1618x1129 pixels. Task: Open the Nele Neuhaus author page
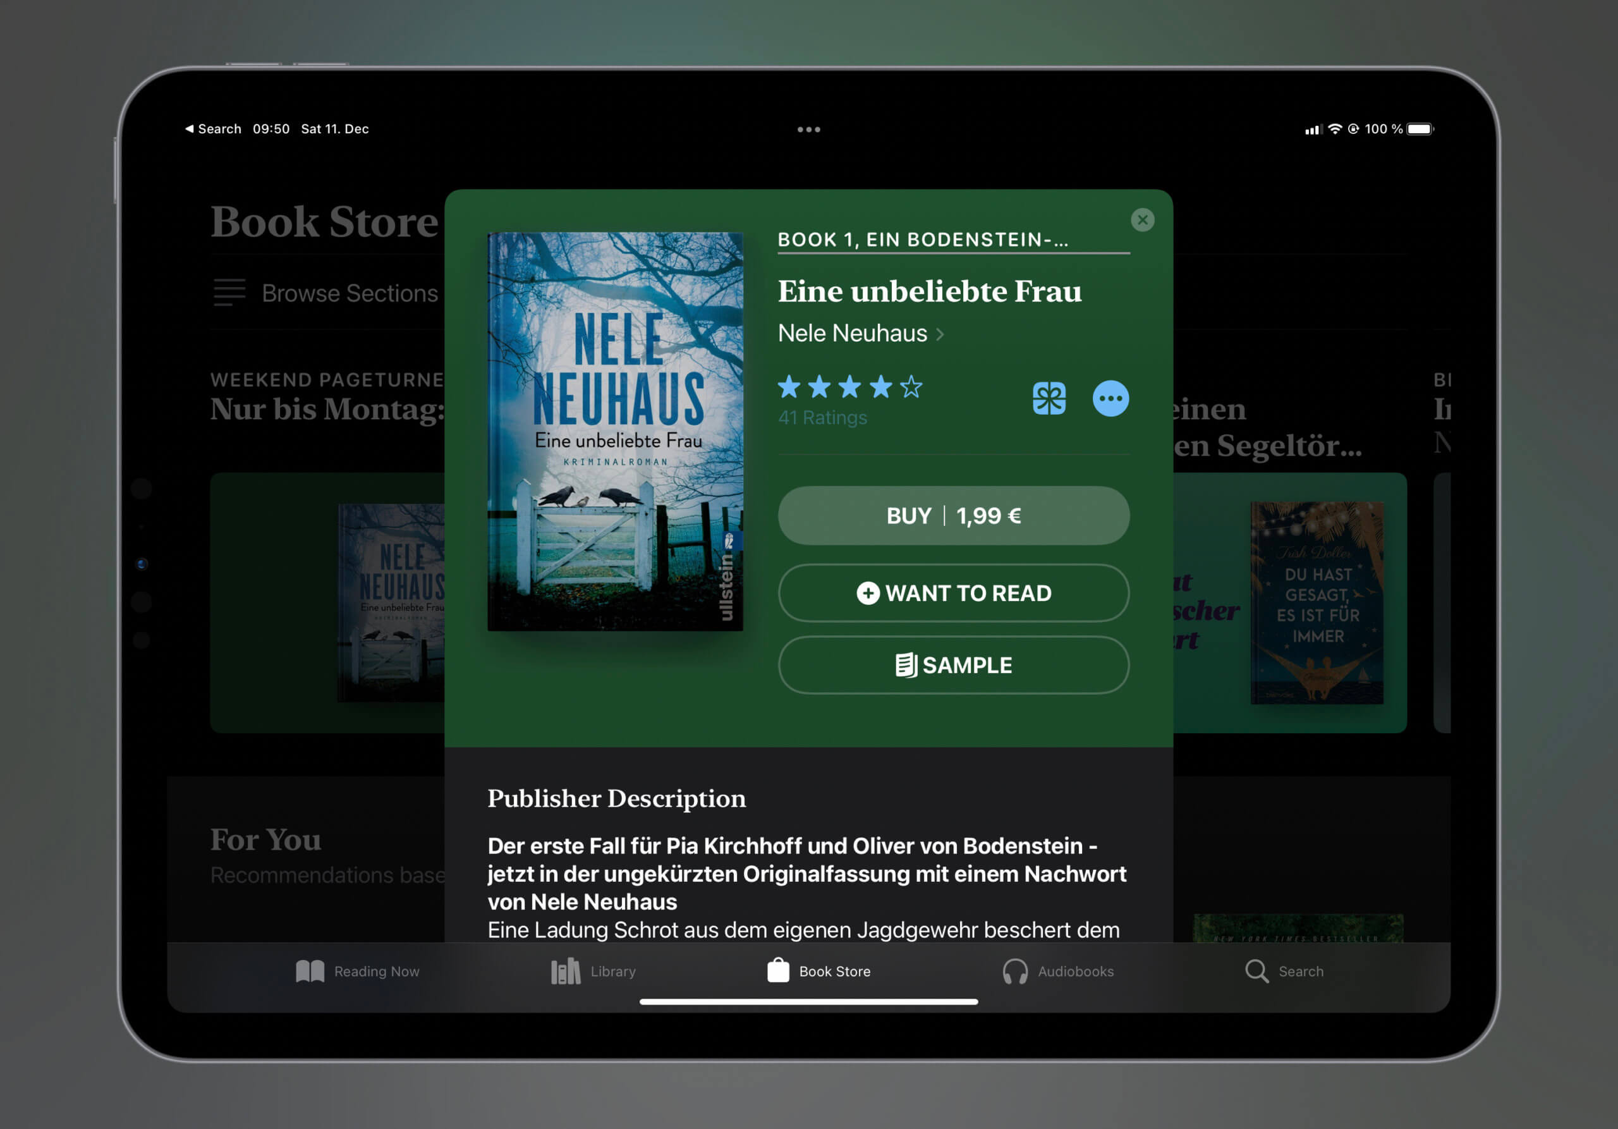pyautogui.click(x=860, y=333)
